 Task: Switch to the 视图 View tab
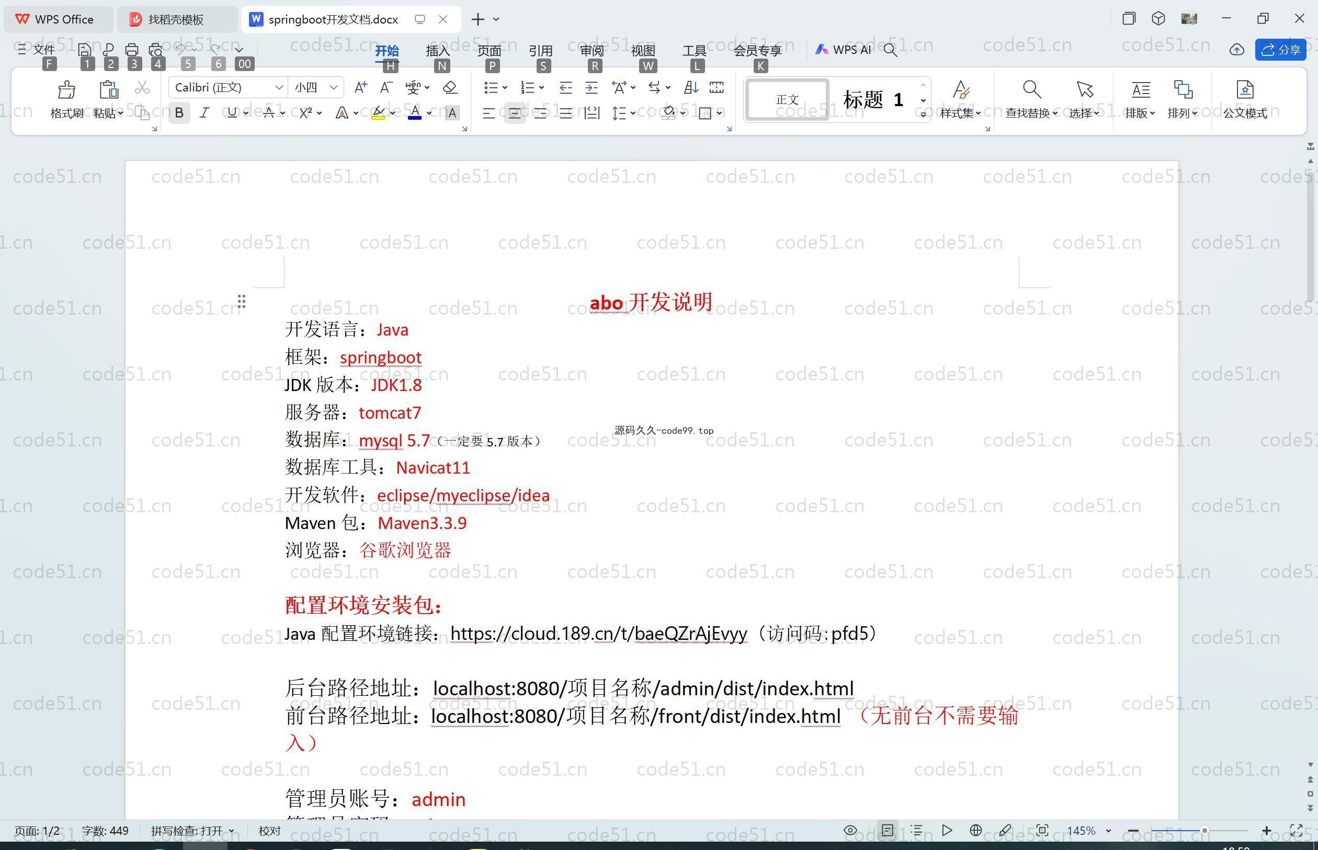[x=643, y=50]
